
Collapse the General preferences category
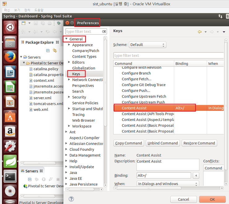click(x=67, y=39)
